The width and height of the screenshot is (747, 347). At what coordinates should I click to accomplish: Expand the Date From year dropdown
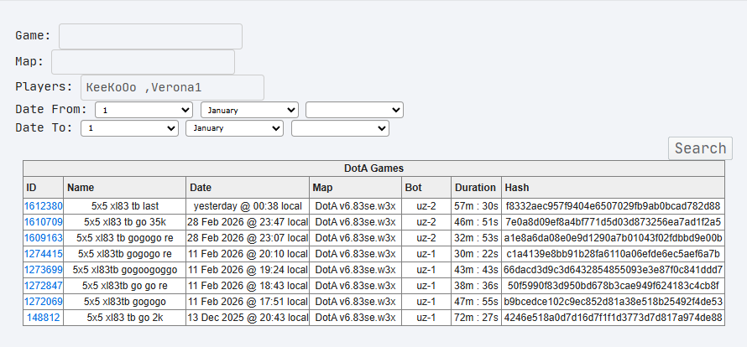click(x=354, y=110)
